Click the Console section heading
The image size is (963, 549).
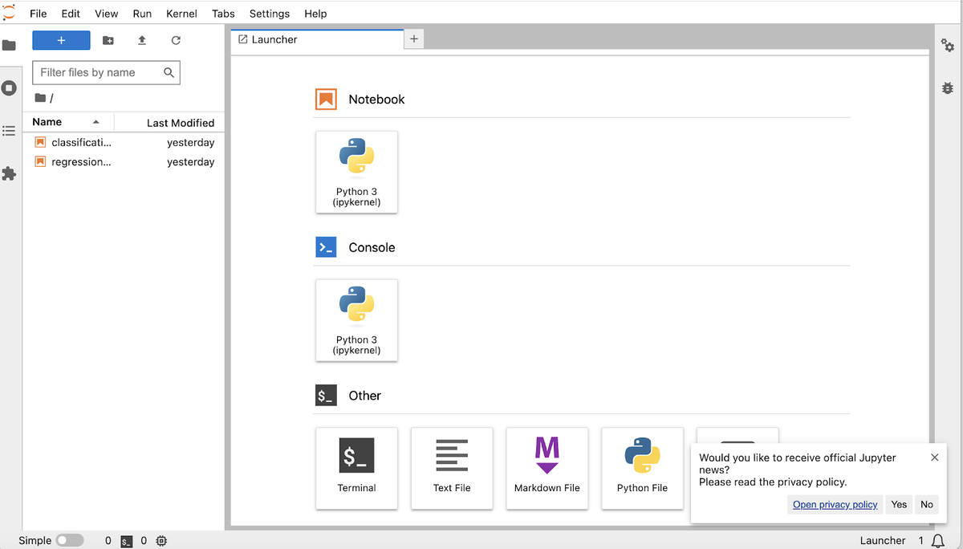pyautogui.click(x=372, y=247)
